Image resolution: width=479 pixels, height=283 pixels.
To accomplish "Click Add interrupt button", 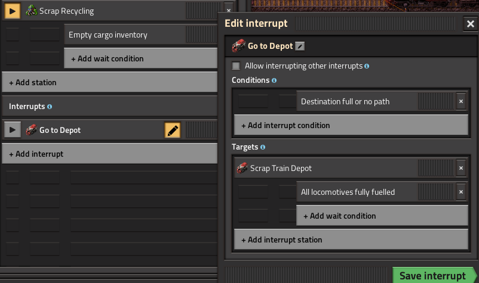I will tap(109, 154).
